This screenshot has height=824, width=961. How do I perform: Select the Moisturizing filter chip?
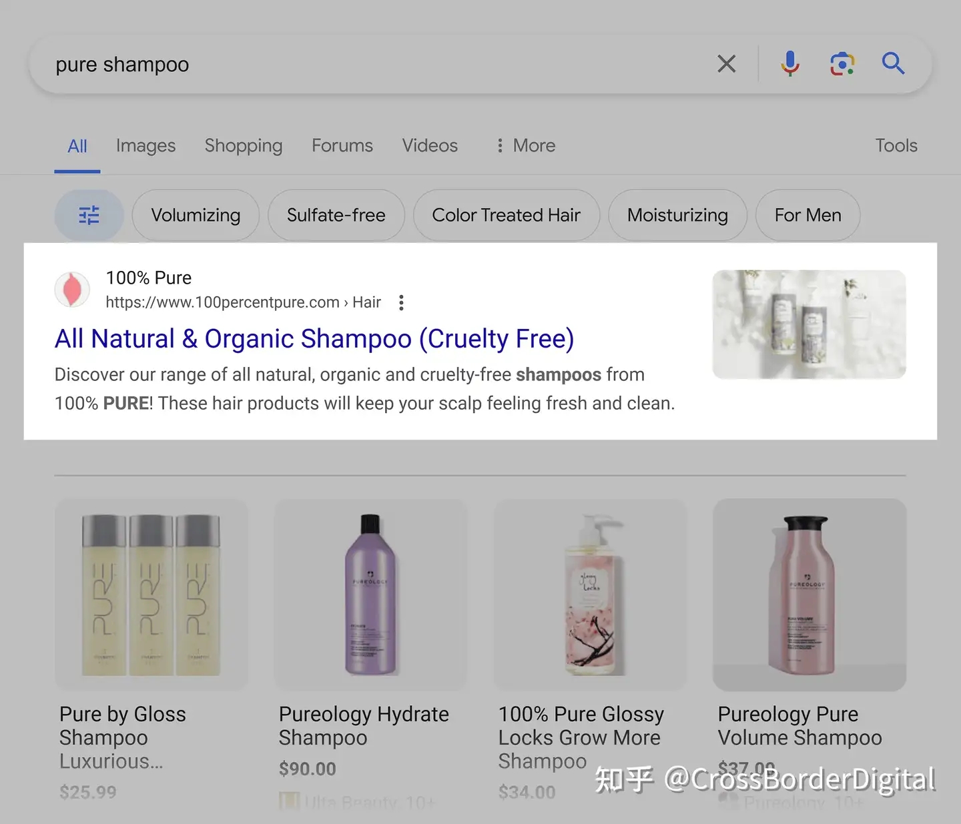click(x=677, y=215)
